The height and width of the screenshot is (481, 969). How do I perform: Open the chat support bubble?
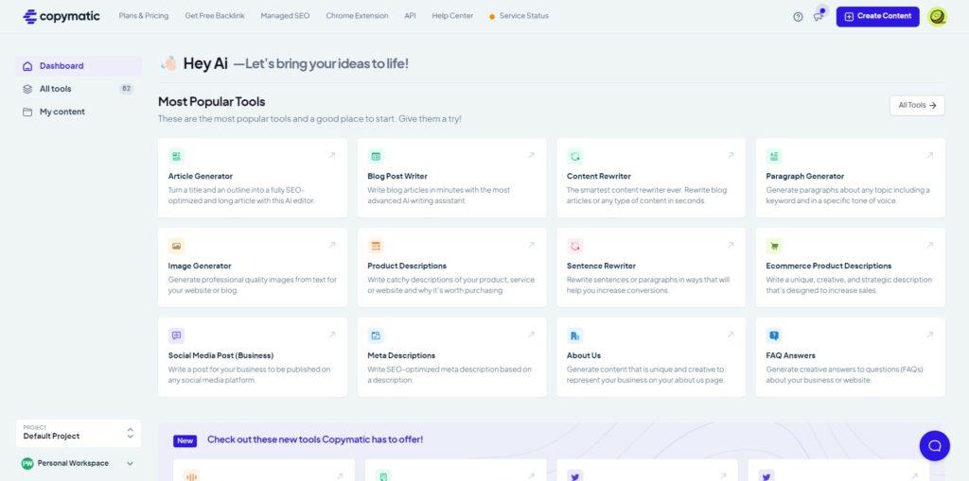[x=934, y=446]
